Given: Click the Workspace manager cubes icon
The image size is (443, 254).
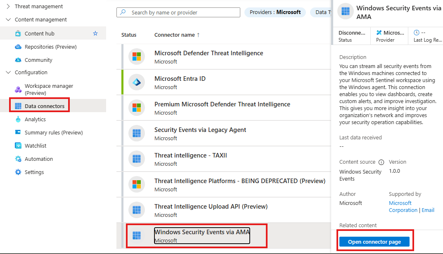Looking at the screenshot, I should pos(18,89).
